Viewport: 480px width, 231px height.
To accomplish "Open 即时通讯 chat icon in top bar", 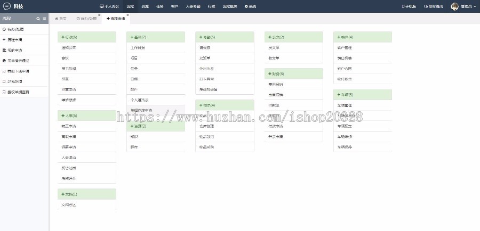I will click(433, 6).
